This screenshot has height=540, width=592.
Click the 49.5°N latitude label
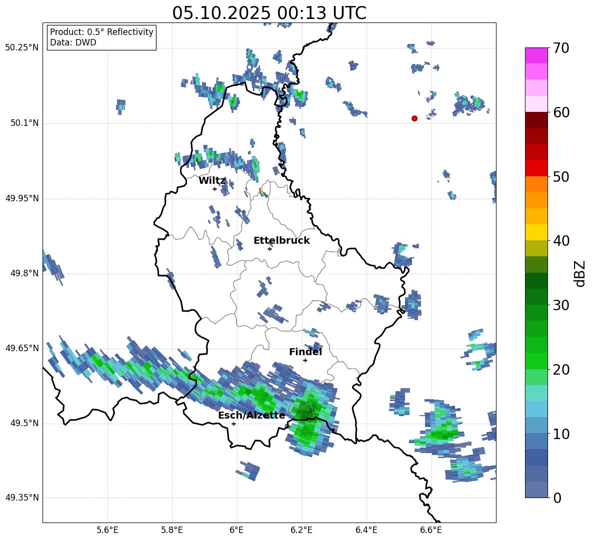(x=24, y=423)
